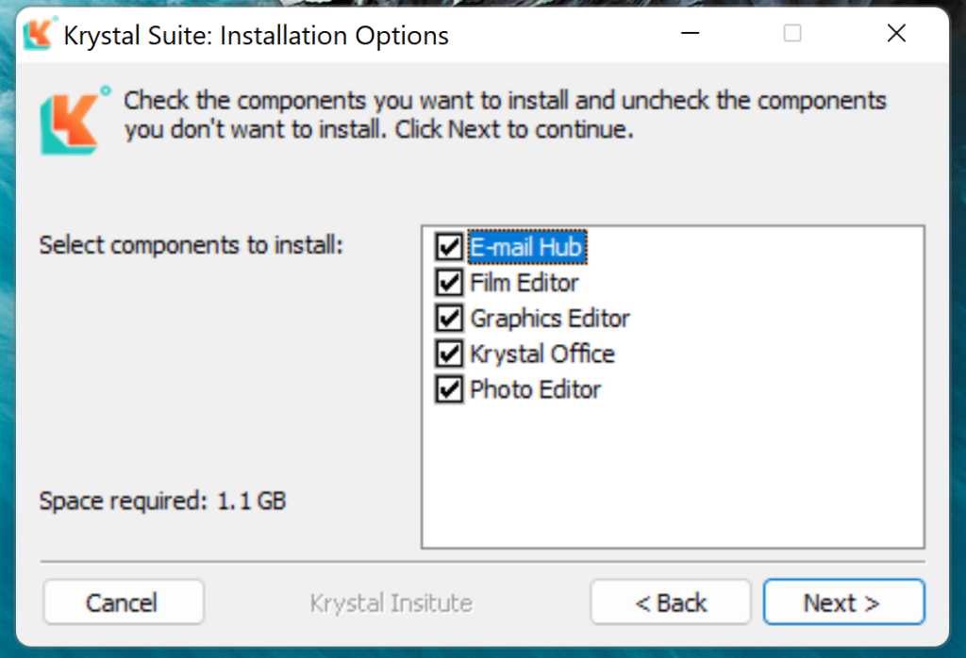Choose the Photo Editor text label
966x658 pixels.
click(535, 390)
